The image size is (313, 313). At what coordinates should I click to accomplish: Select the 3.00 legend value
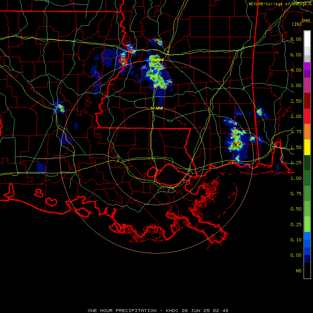[x=296, y=86]
